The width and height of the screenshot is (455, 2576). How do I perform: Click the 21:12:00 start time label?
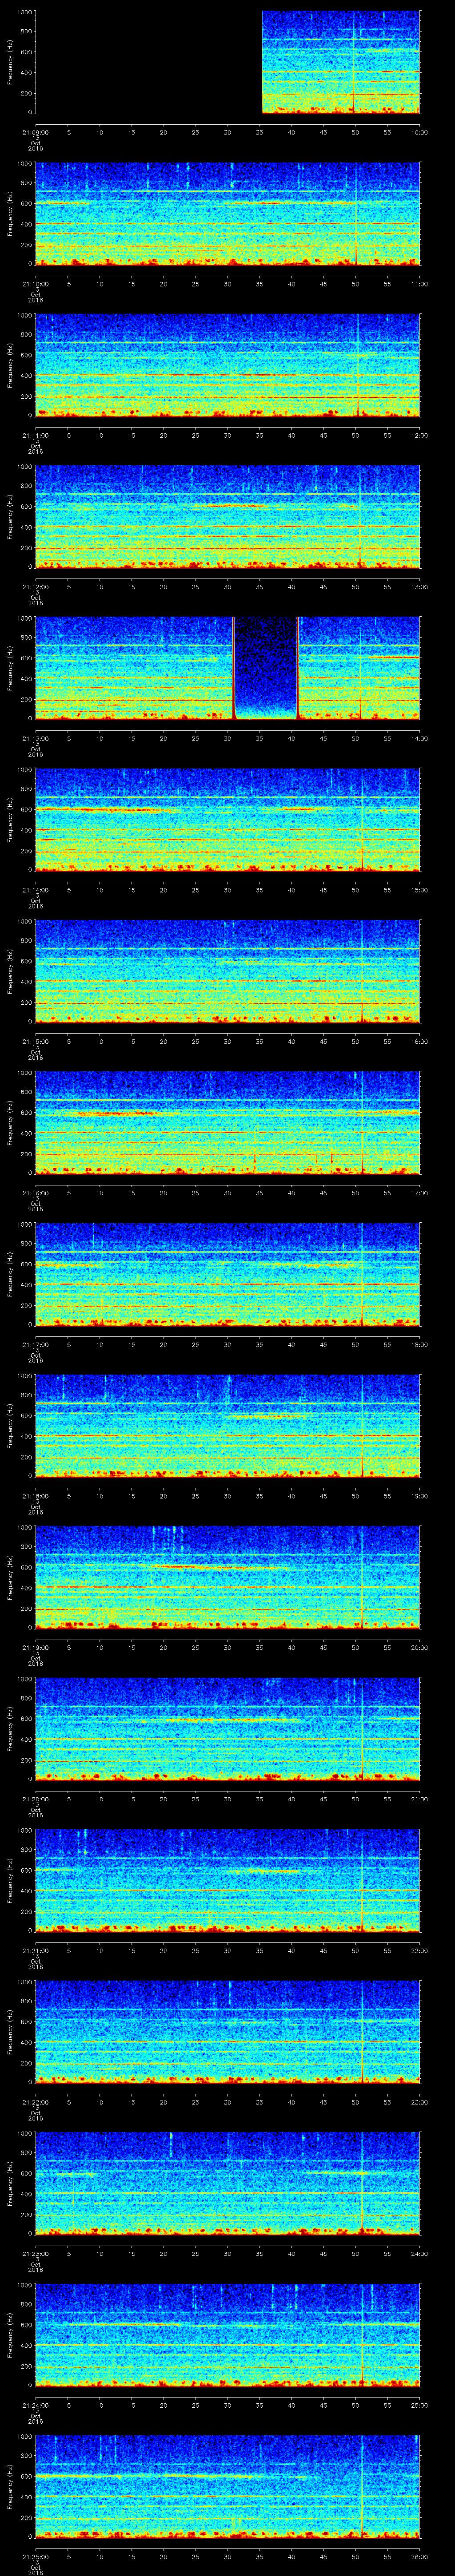tap(35, 587)
